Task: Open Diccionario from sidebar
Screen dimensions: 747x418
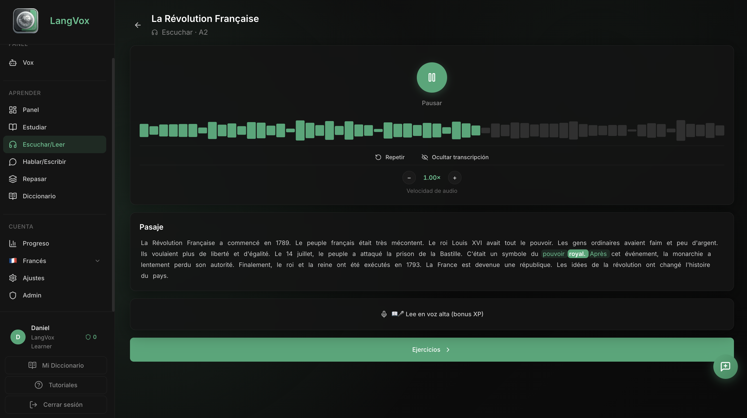Action: [55, 196]
